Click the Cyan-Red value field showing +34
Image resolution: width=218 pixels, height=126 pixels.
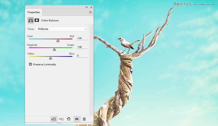82,38
